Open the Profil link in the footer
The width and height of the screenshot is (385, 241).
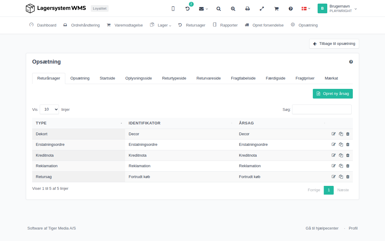coord(353,228)
